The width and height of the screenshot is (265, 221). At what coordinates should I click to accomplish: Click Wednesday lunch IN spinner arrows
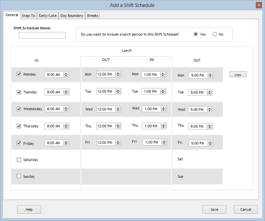coord(163,109)
